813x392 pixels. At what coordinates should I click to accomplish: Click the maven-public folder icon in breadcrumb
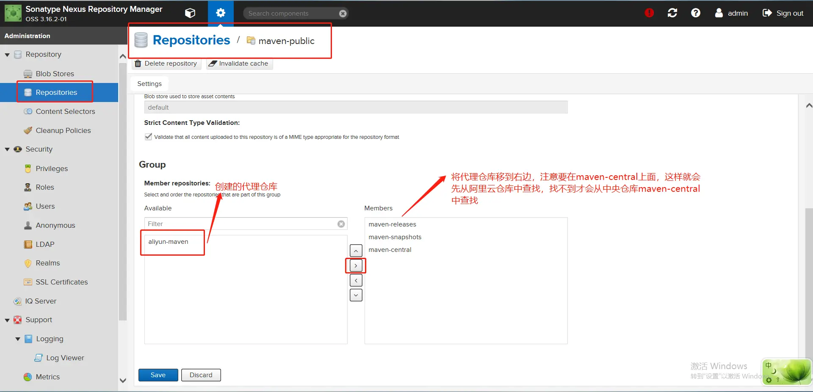click(251, 41)
